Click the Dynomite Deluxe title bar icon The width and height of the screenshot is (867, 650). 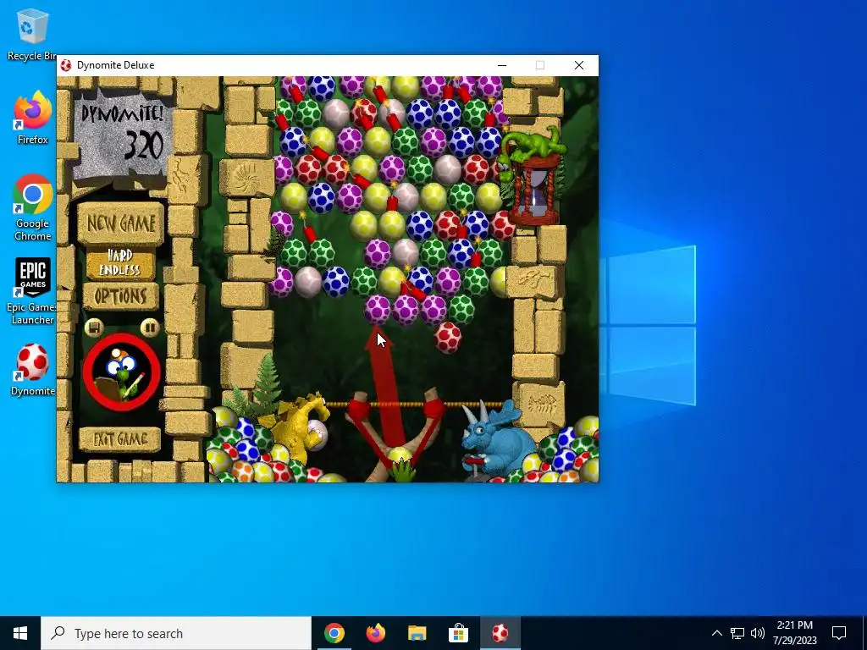66,65
